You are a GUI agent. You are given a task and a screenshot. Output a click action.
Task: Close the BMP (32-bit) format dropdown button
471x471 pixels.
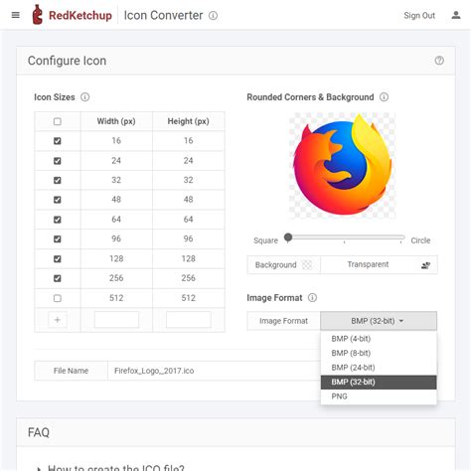pyautogui.click(x=379, y=321)
